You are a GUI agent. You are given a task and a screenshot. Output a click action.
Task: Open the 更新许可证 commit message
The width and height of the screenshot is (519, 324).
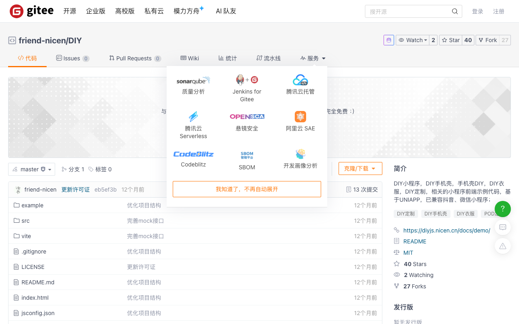(x=75, y=190)
